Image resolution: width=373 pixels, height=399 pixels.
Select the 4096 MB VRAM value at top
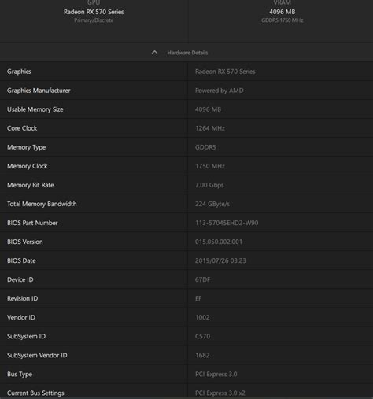(x=282, y=12)
